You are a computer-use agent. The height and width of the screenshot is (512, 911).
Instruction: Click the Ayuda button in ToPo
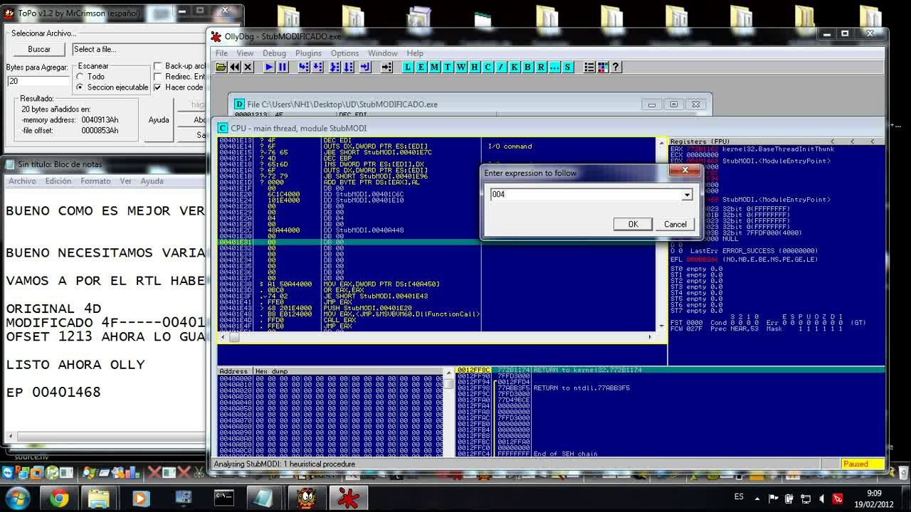point(159,120)
